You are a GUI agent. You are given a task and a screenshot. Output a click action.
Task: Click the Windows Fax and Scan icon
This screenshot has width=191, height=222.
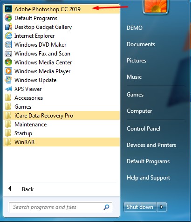(8, 54)
